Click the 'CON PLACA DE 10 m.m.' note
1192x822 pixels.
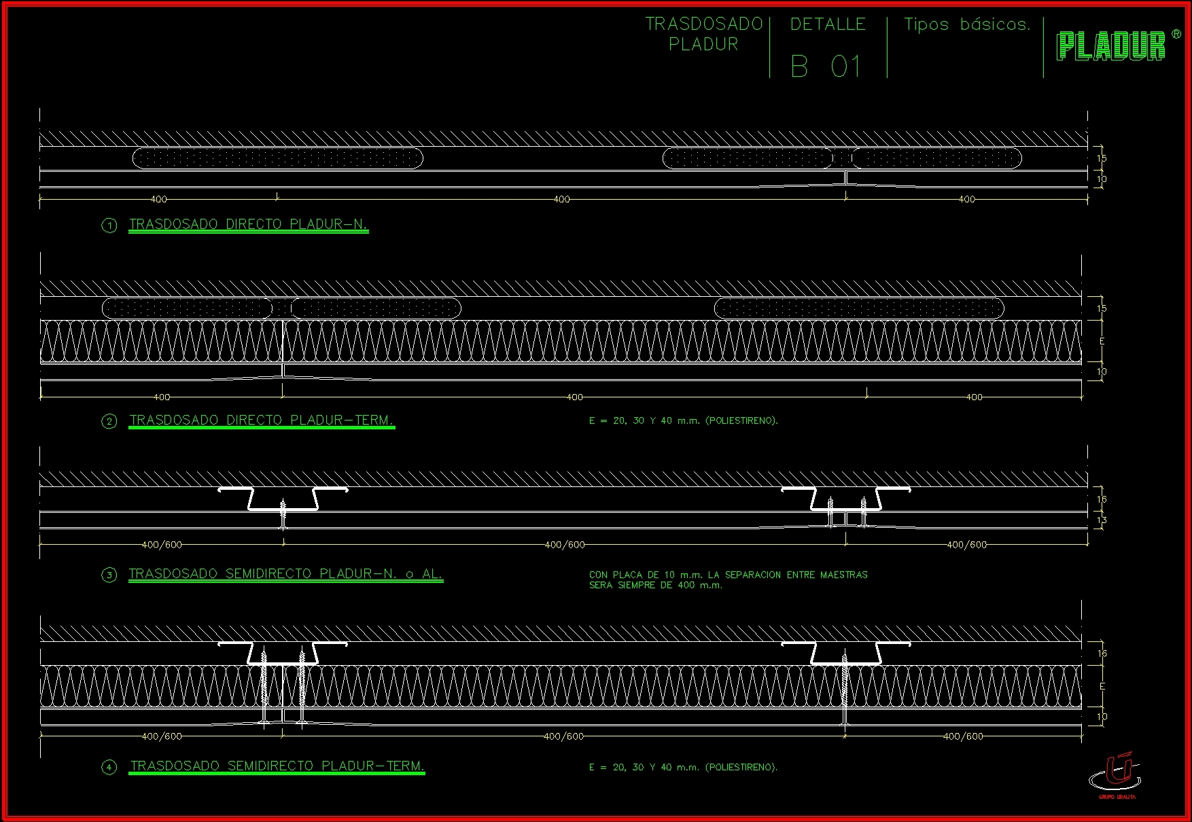pos(728,579)
